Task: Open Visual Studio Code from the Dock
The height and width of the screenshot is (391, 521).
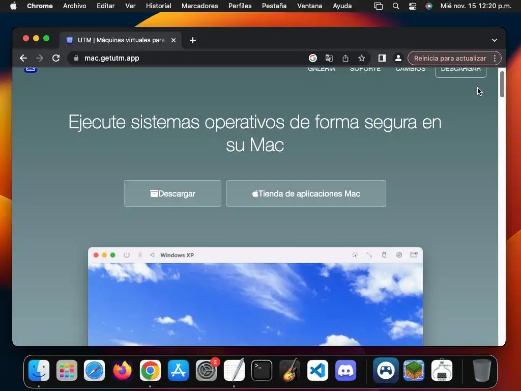Action: (317, 370)
